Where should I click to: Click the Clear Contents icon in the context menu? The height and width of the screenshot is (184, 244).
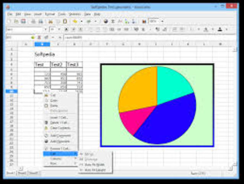(46, 128)
